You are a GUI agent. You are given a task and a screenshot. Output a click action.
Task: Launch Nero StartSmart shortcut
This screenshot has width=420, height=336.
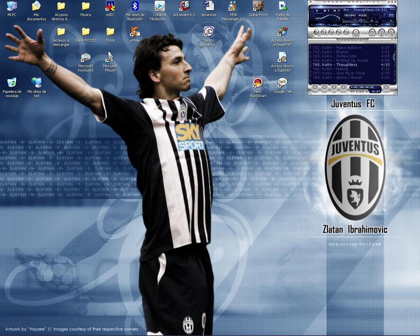[x=258, y=87]
